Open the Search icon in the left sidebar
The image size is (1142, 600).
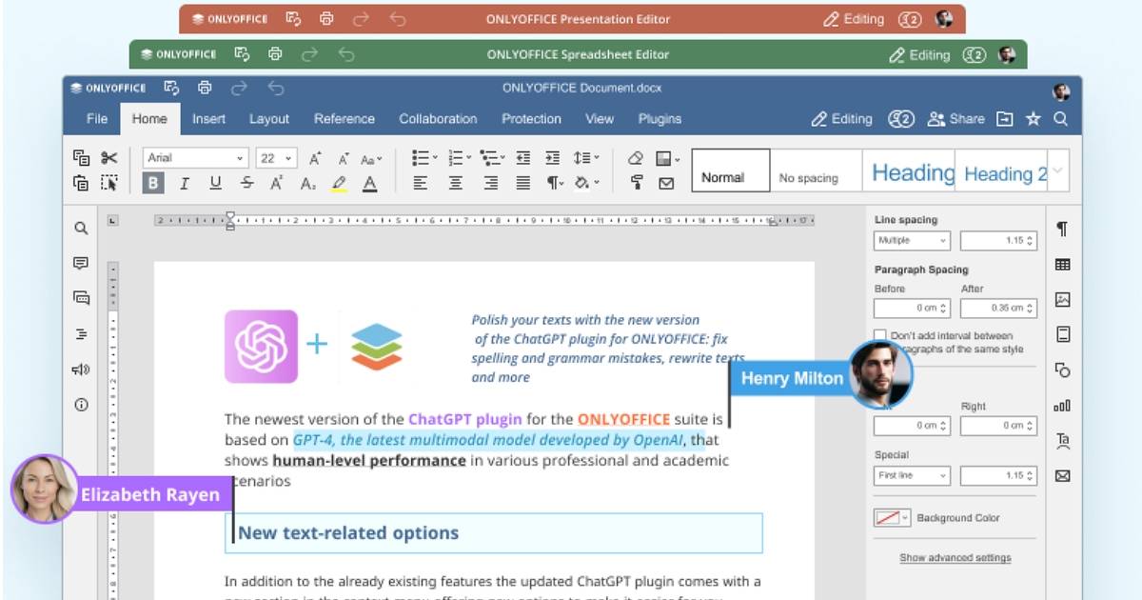[81, 228]
